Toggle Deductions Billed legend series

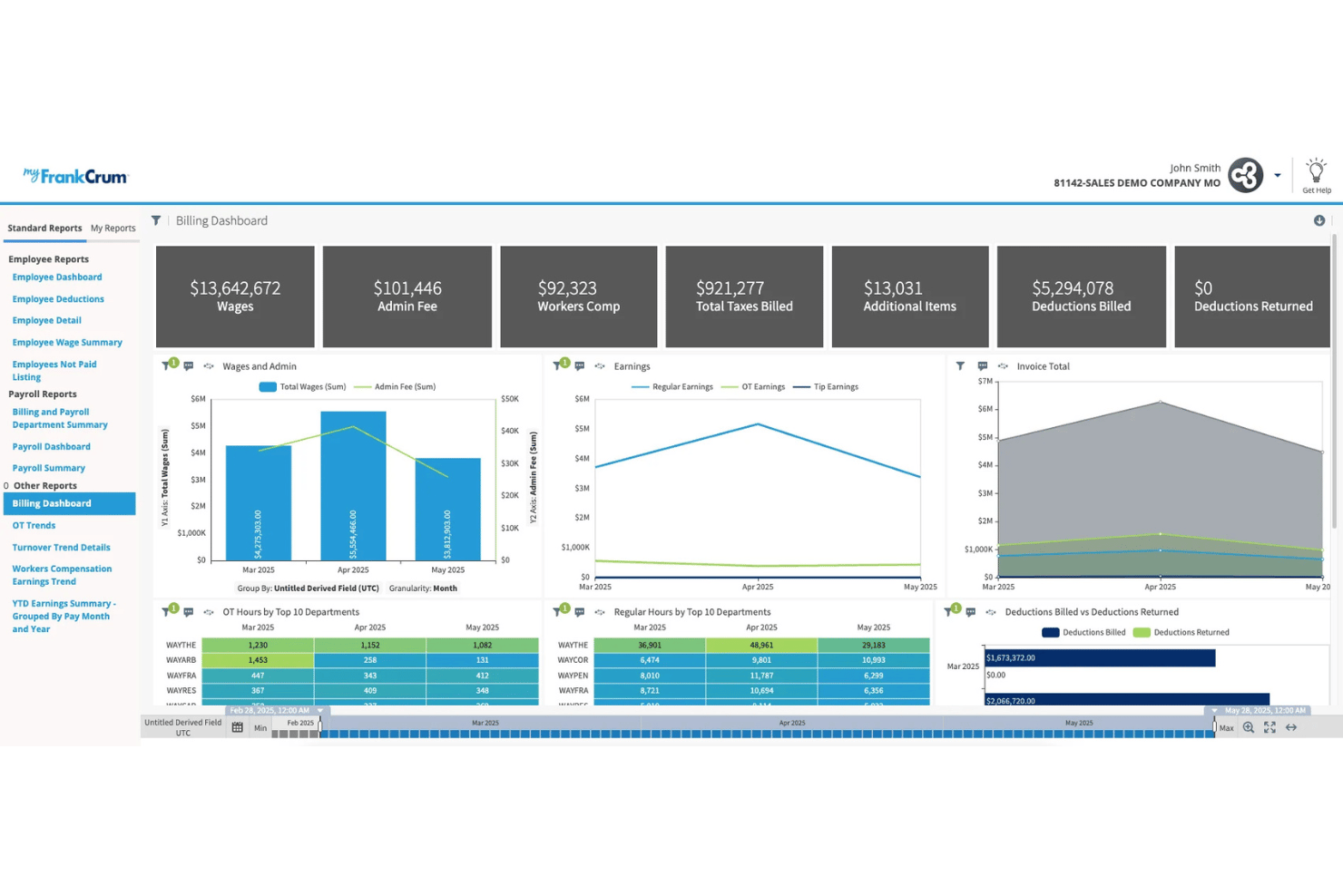point(1084,632)
